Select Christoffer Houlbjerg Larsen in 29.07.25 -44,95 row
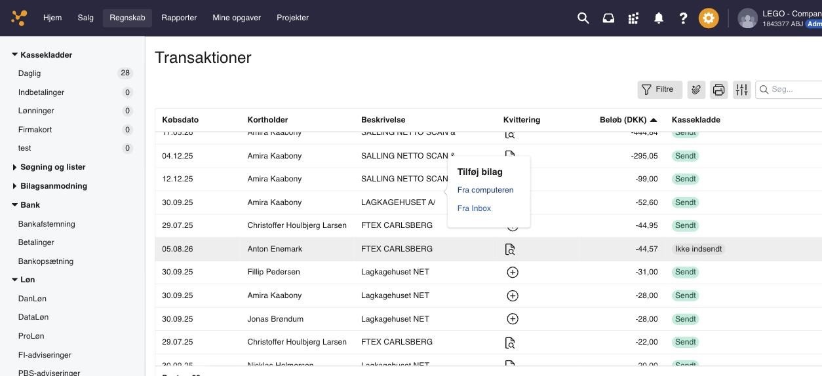822x376 pixels. [297, 225]
